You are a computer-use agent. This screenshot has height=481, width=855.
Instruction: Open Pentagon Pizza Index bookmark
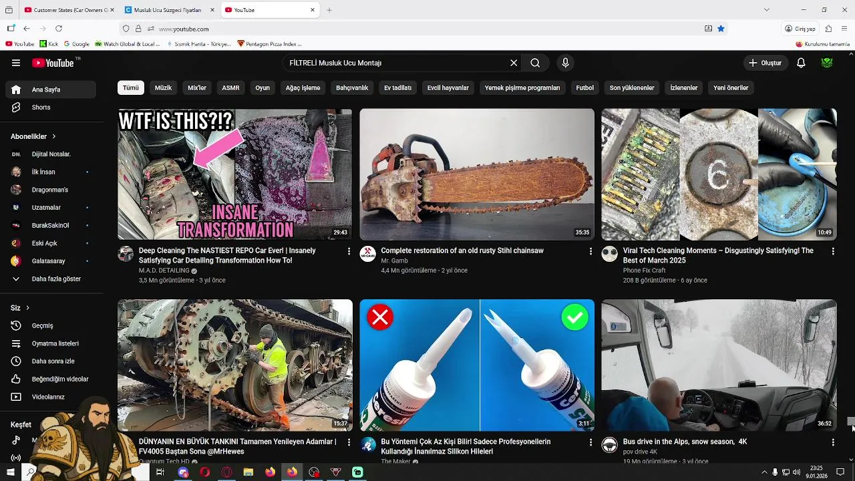tap(269, 44)
